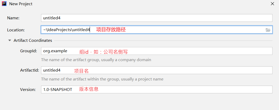279x110 pixels.
Task: Focus the Version field showing 1.0-SNAPSHOT
Action: [156, 90]
